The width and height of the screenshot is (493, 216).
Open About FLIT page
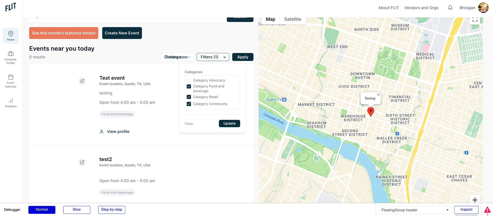tap(388, 8)
